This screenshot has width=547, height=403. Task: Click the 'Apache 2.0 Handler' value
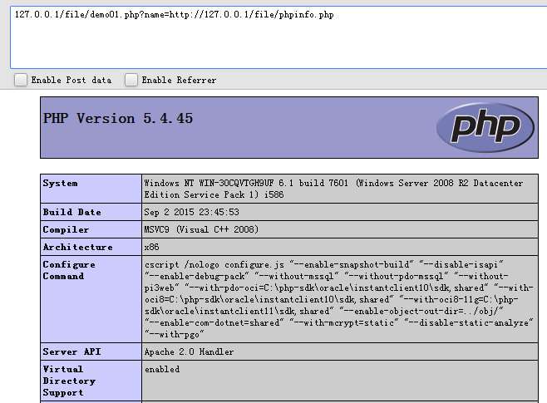point(189,351)
